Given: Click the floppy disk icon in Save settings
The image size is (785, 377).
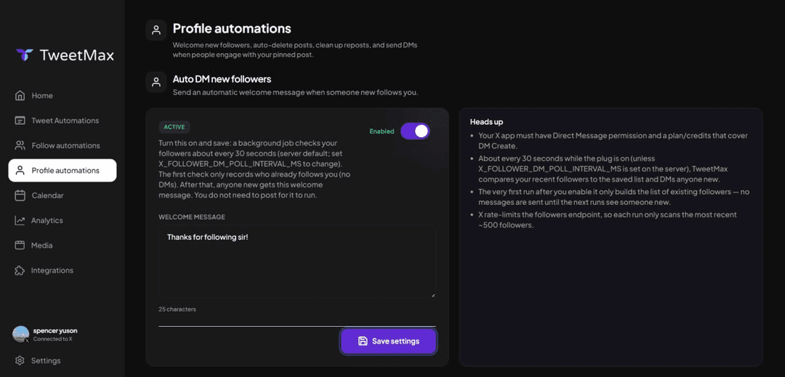Looking at the screenshot, I should point(363,341).
